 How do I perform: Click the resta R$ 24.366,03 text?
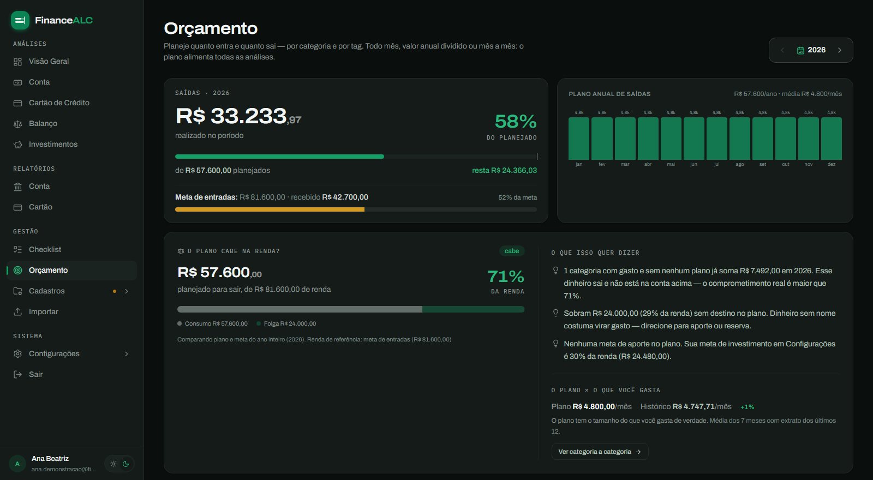tap(505, 171)
